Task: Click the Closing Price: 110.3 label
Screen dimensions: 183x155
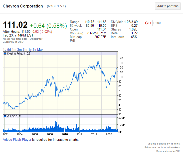Action: coord(19,53)
